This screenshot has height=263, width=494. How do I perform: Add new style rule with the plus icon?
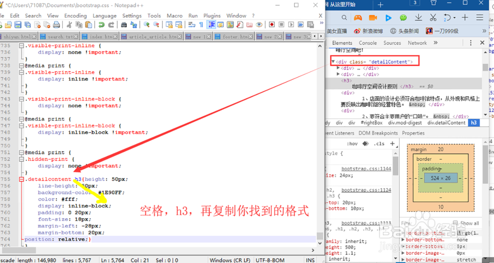(392, 144)
